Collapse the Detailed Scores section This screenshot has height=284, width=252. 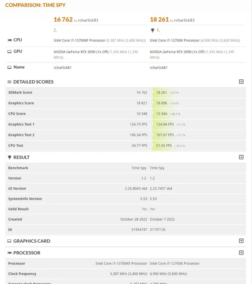[241, 82]
